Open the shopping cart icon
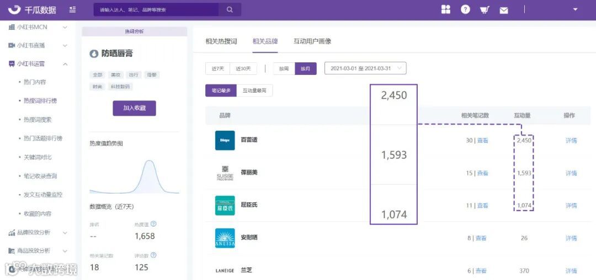Screen dimensions: 596x280 (485, 10)
